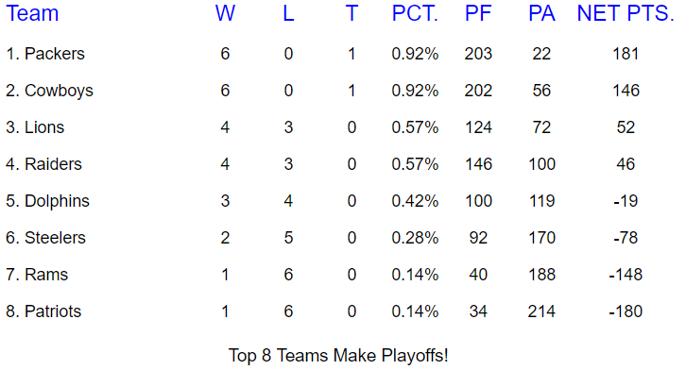686x370 pixels.
Task: Click the Top 8 Teams Make Playoffs text
Action: (338, 356)
